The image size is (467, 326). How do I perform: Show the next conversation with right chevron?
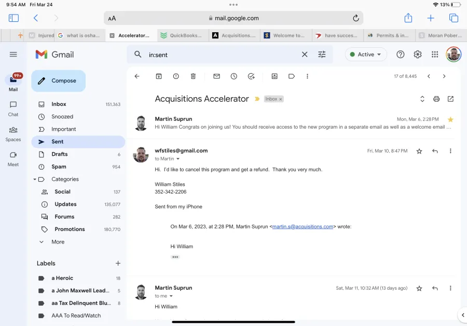[444, 76]
